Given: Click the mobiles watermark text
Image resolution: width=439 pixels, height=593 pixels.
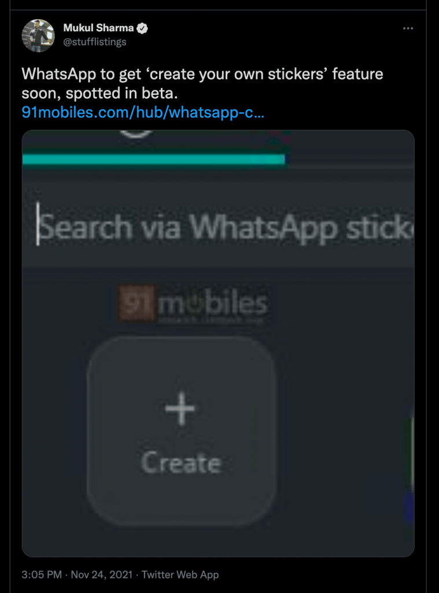Looking at the screenshot, I should tap(212, 305).
